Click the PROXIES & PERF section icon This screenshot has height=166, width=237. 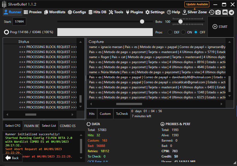[162, 124]
